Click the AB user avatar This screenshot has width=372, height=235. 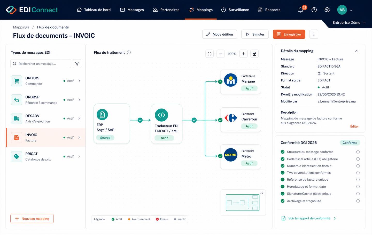[342, 10]
